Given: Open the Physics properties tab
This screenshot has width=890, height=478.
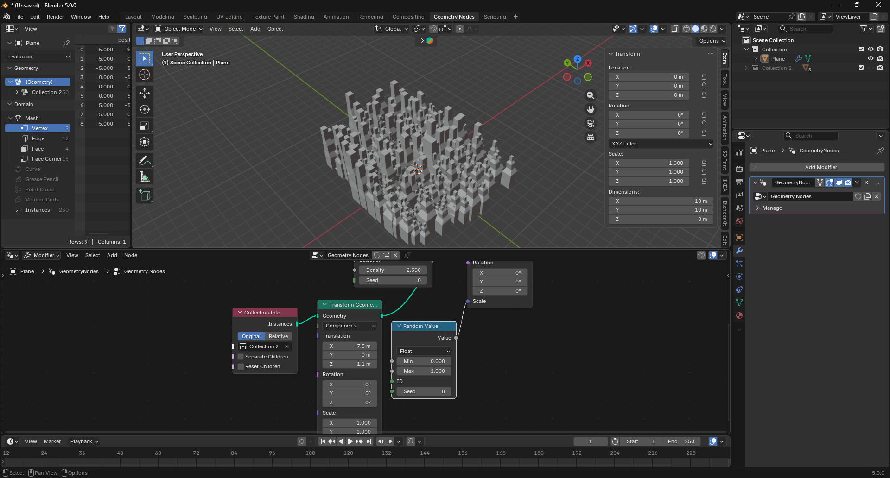Looking at the screenshot, I should tap(739, 277).
